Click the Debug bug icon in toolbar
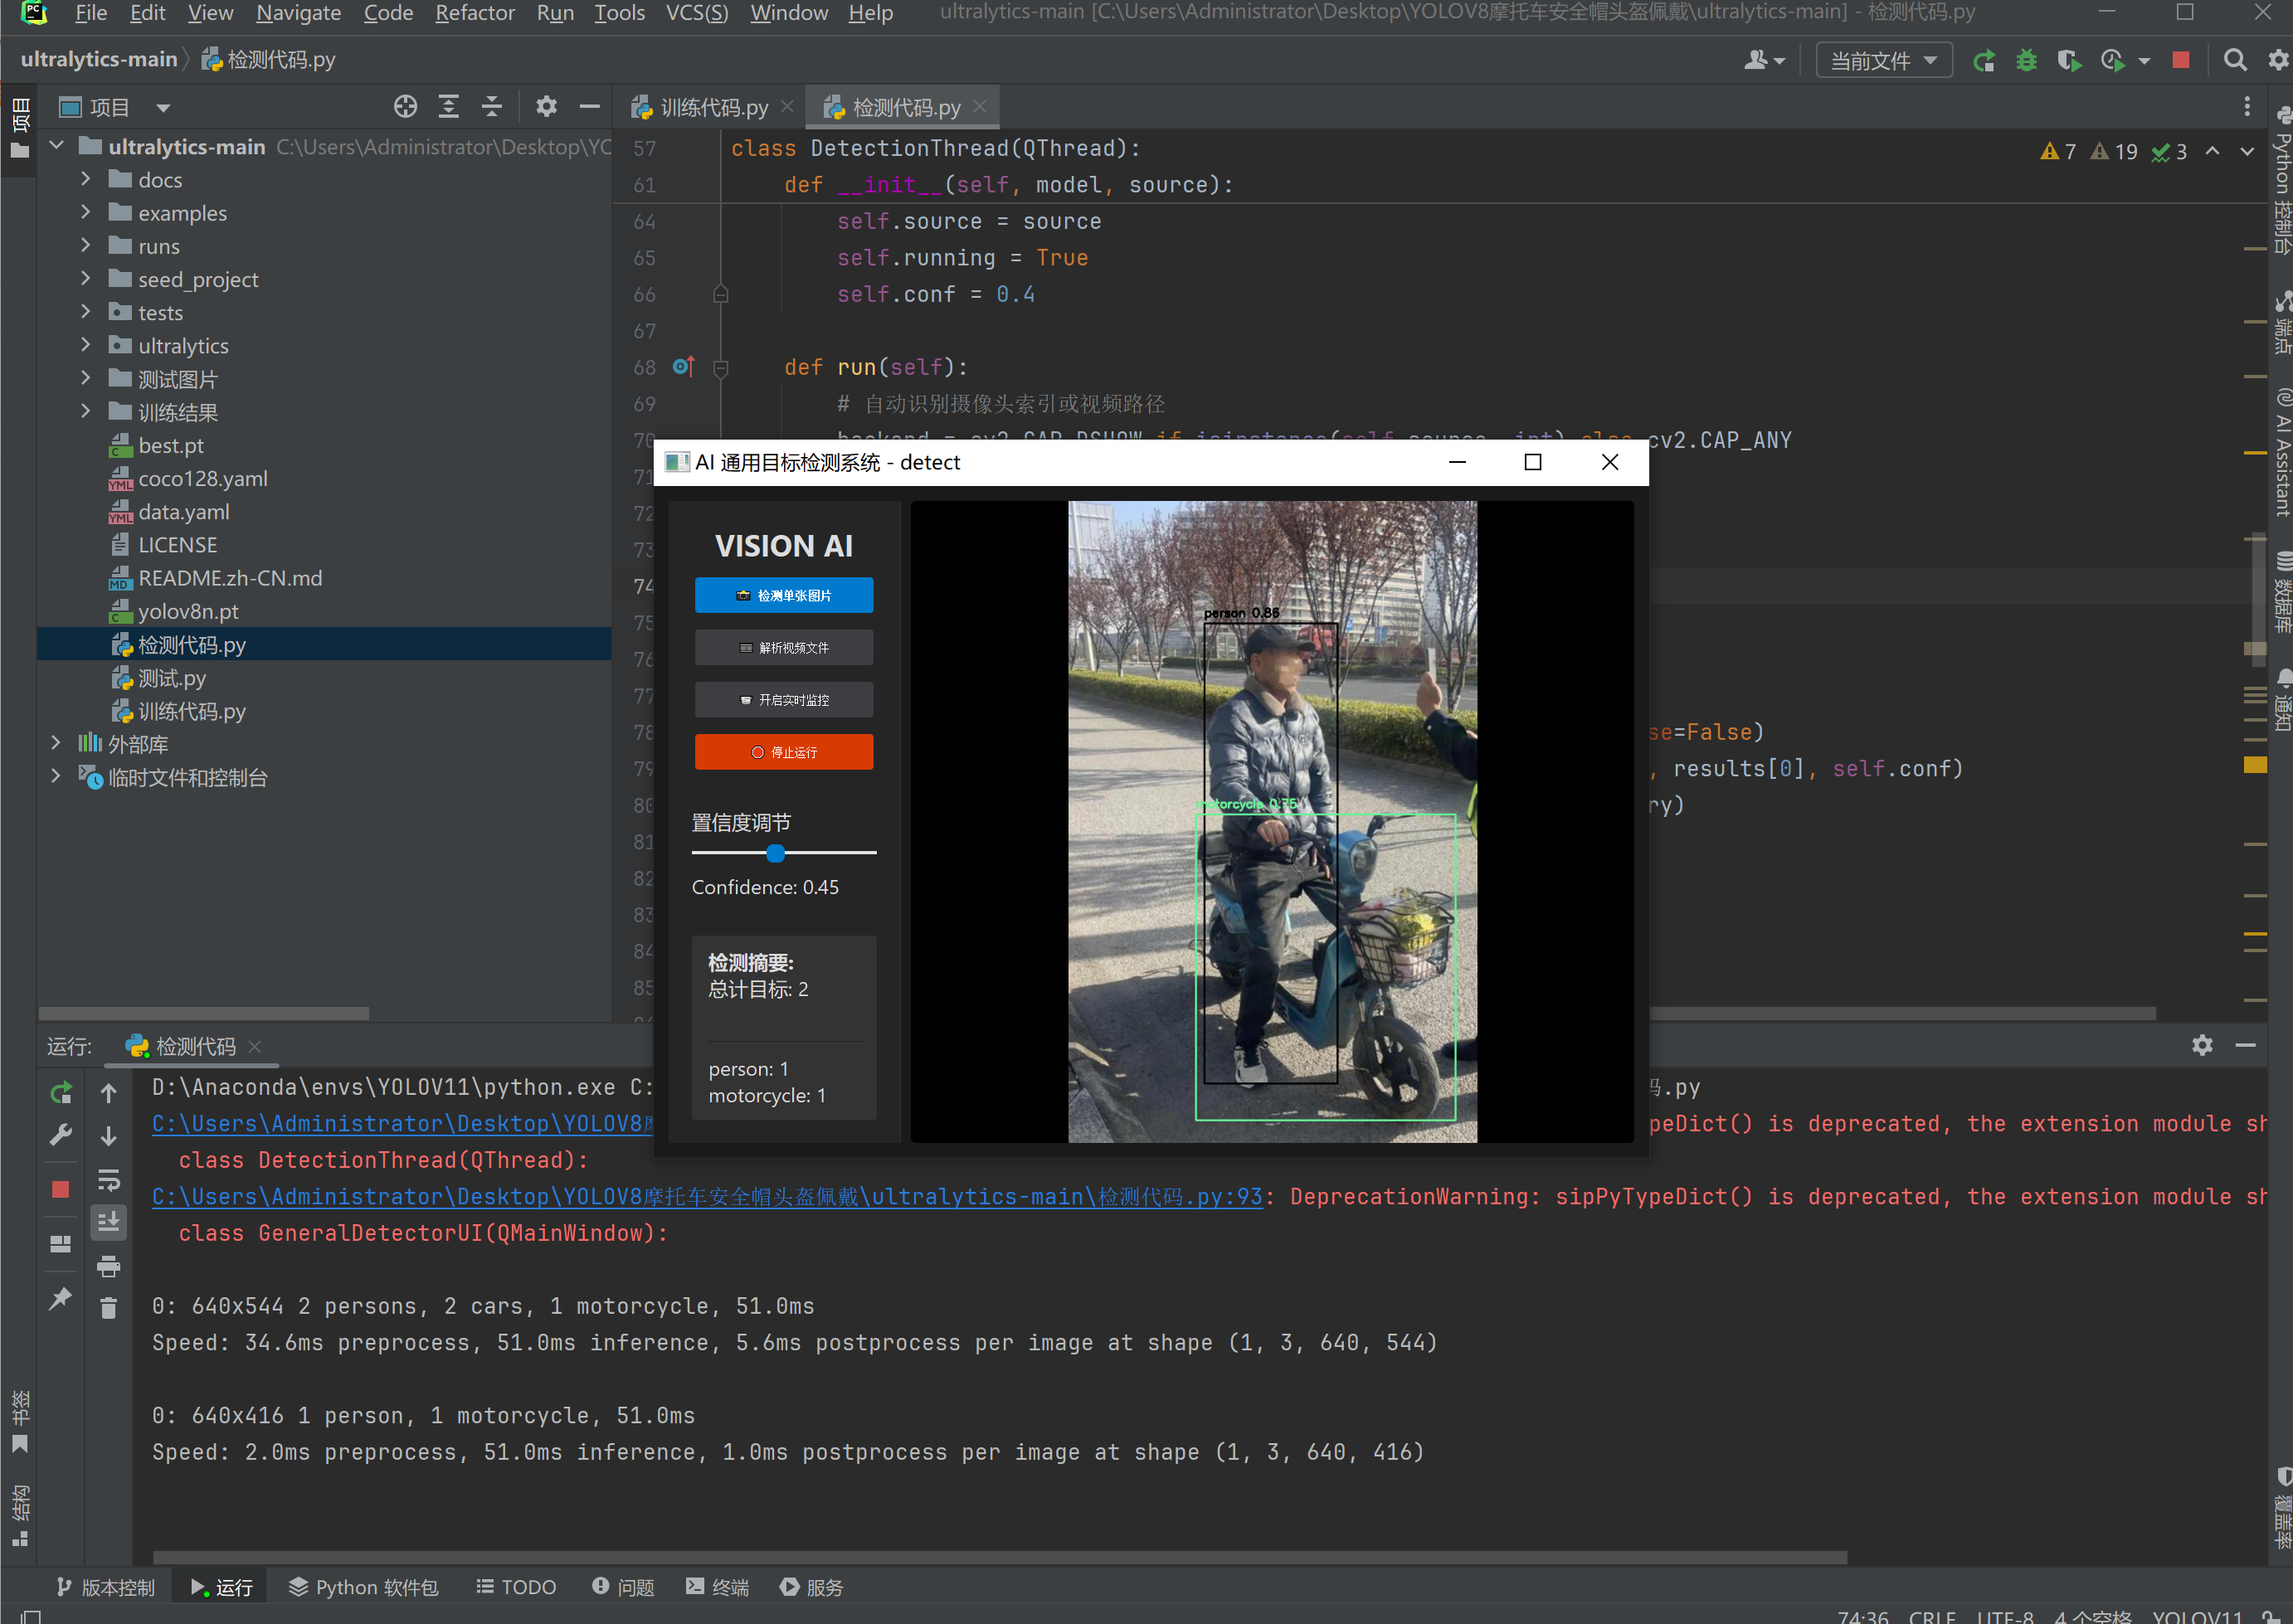Screen dimensions: 2293x1624 coord(2026,61)
